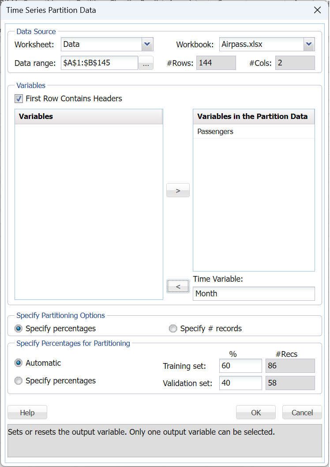
Task: Click the Cancel button
Action: tap(302, 413)
